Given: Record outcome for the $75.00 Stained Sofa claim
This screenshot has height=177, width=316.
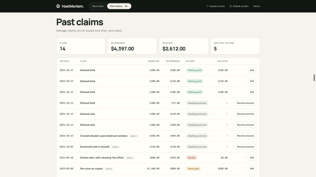Looking at the screenshot, I should click(x=245, y=103).
